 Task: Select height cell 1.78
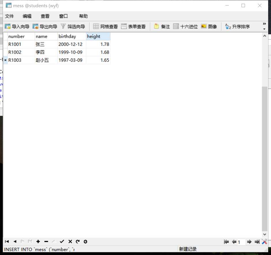pos(98,44)
